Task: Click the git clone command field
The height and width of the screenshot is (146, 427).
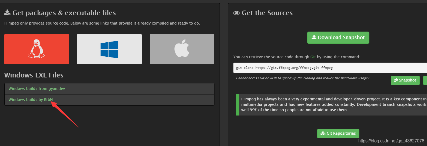Action: (x=330, y=68)
